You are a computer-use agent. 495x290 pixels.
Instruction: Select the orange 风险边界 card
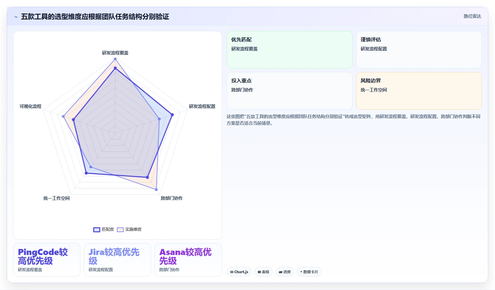[419, 91]
